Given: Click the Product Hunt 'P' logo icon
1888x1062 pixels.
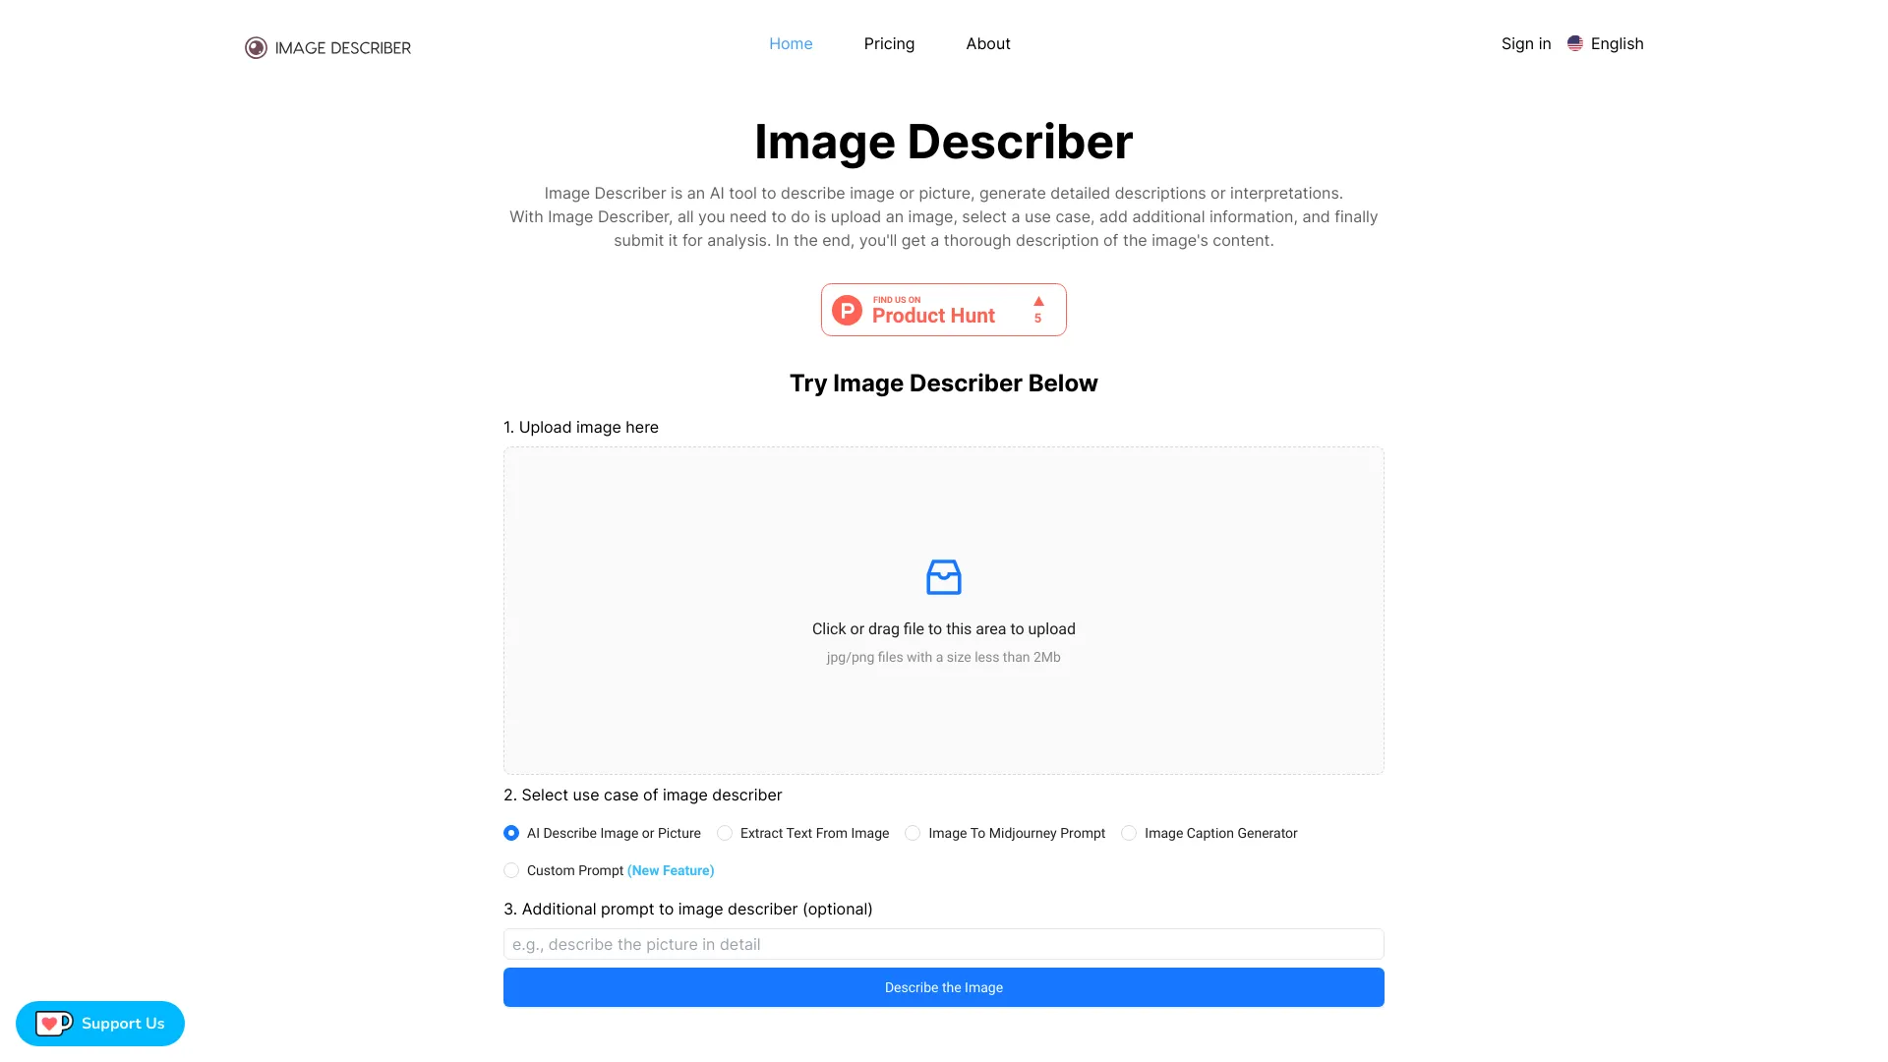Looking at the screenshot, I should [x=848, y=309].
